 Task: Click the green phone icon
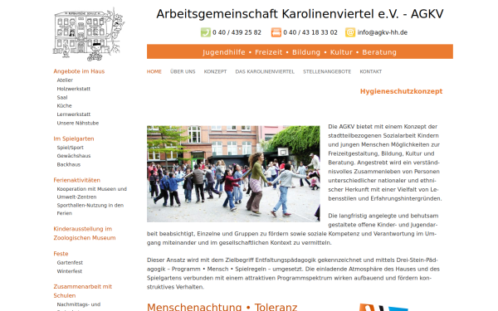pos(206,32)
